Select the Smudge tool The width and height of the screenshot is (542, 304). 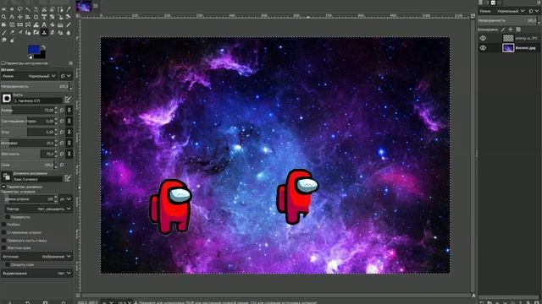3,40
